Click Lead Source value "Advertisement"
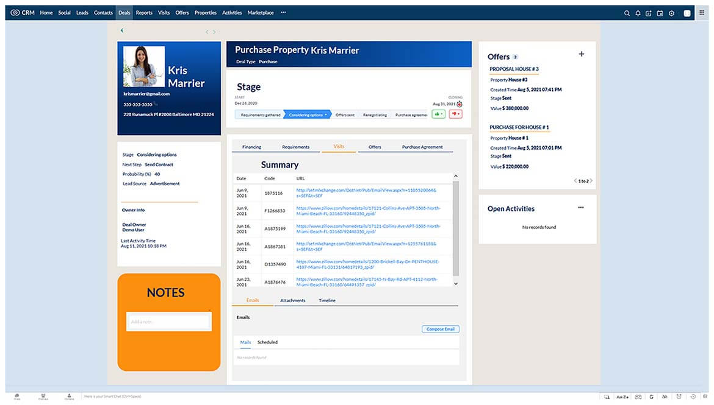This screenshot has width=714, height=405. point(164,184)
